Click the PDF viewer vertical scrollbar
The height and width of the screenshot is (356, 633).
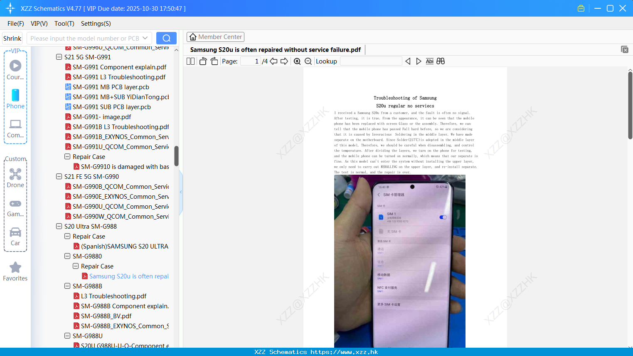[630, 105]
